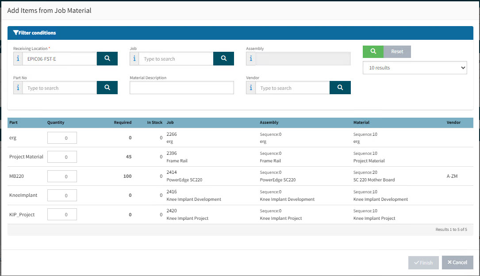Click the Quantity box for Project Material

62,157
